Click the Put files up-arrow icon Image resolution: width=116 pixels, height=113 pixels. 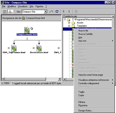pos(69,12)
